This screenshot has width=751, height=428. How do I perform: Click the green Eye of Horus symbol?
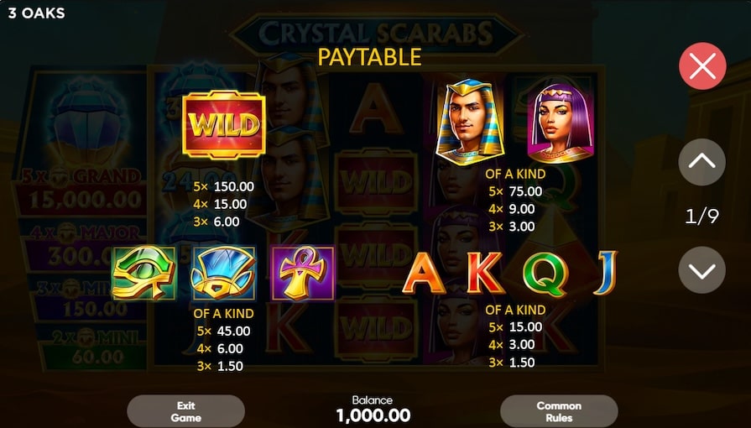pos(143,272)
